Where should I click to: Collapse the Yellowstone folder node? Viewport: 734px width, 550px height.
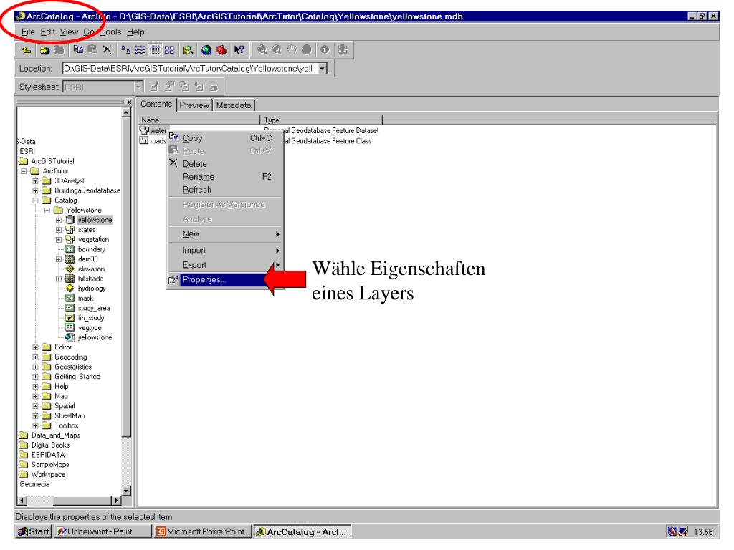[x=47, y=211]
